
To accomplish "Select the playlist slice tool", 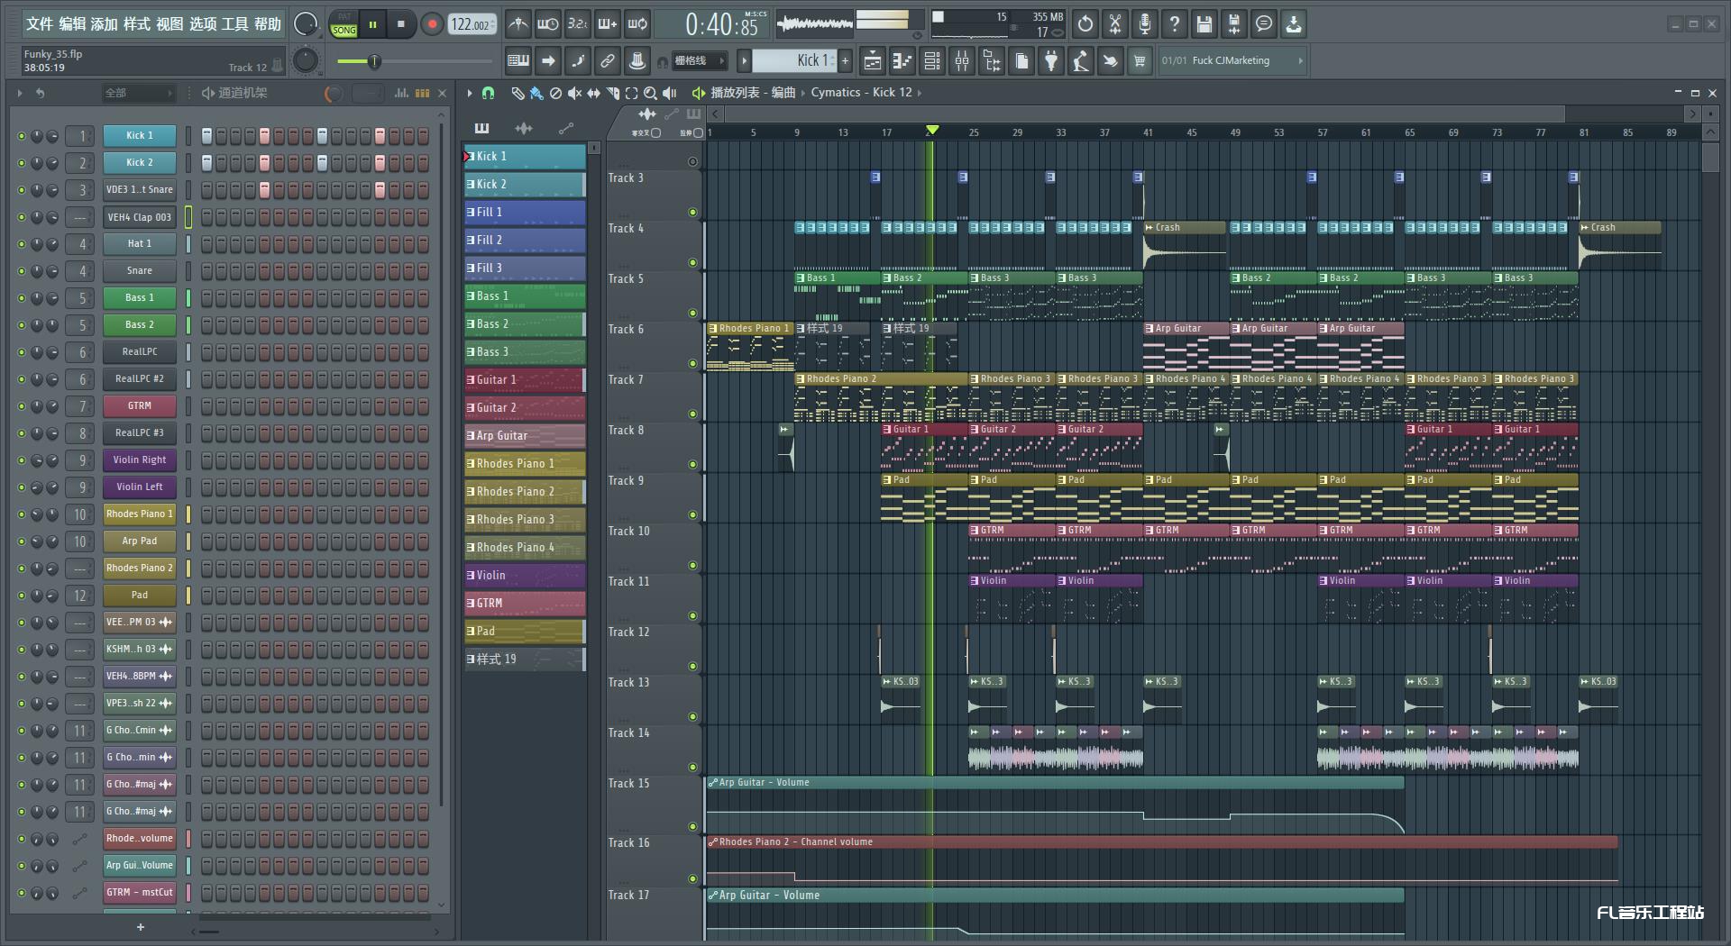I will click(x=613, y=93).
